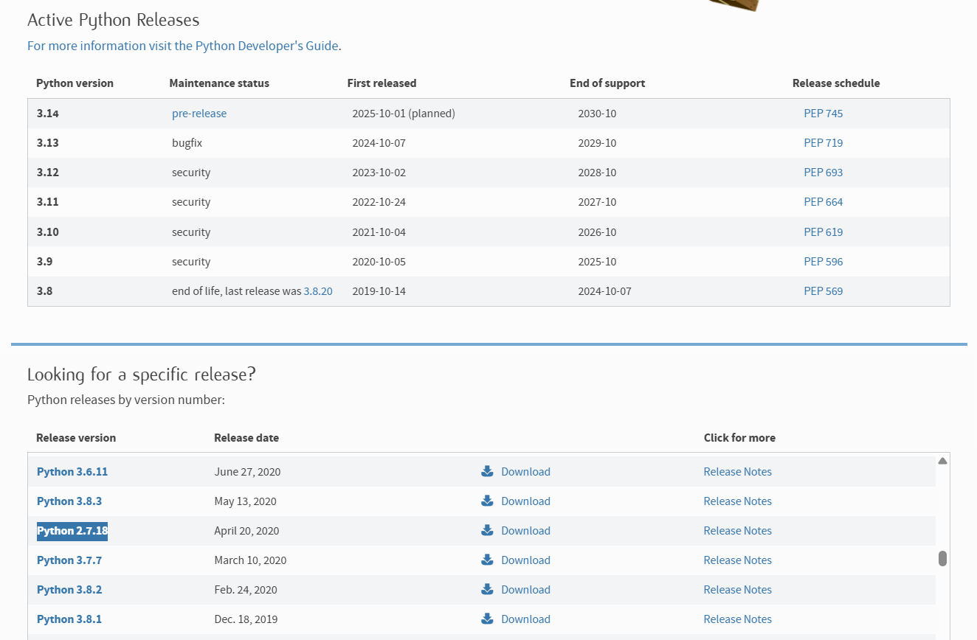Open the Python 3.8.2 release page

pos(69,590)
